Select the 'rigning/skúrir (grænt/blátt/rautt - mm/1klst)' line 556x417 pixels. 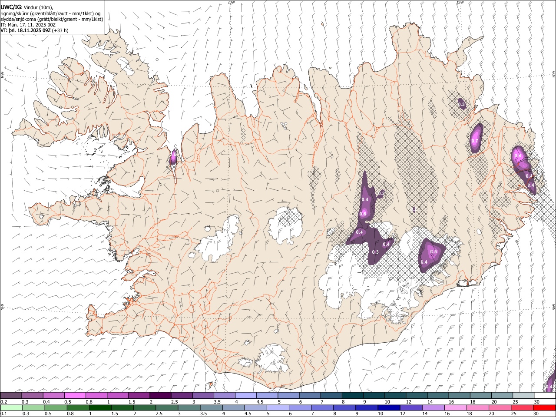click(50, 13)
